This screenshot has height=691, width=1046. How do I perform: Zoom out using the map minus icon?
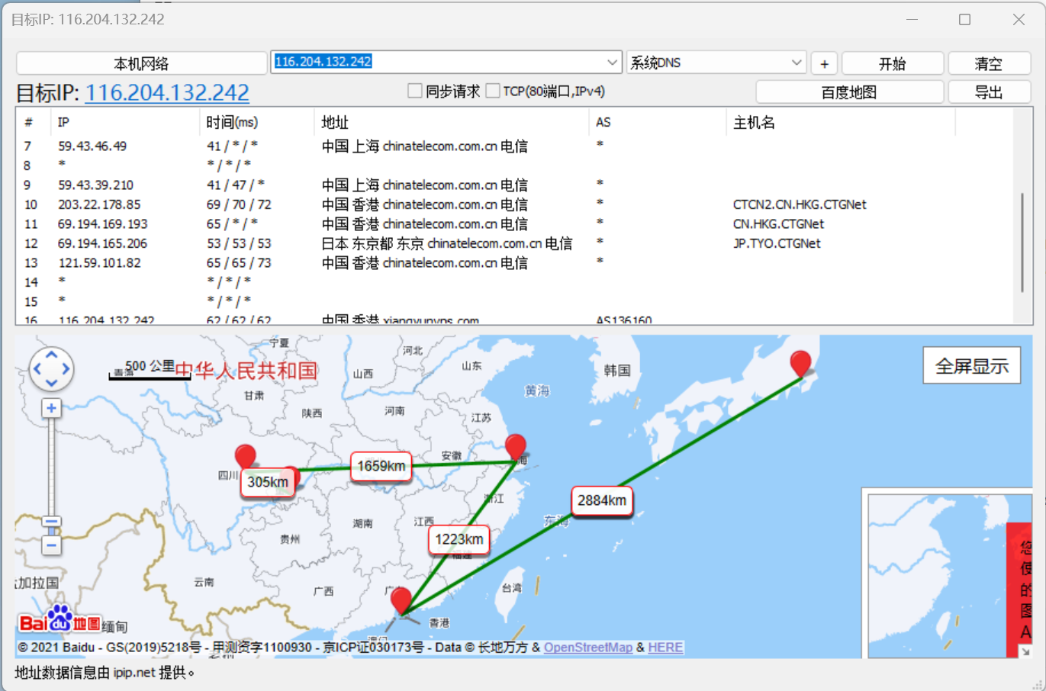tap(50, 545)
